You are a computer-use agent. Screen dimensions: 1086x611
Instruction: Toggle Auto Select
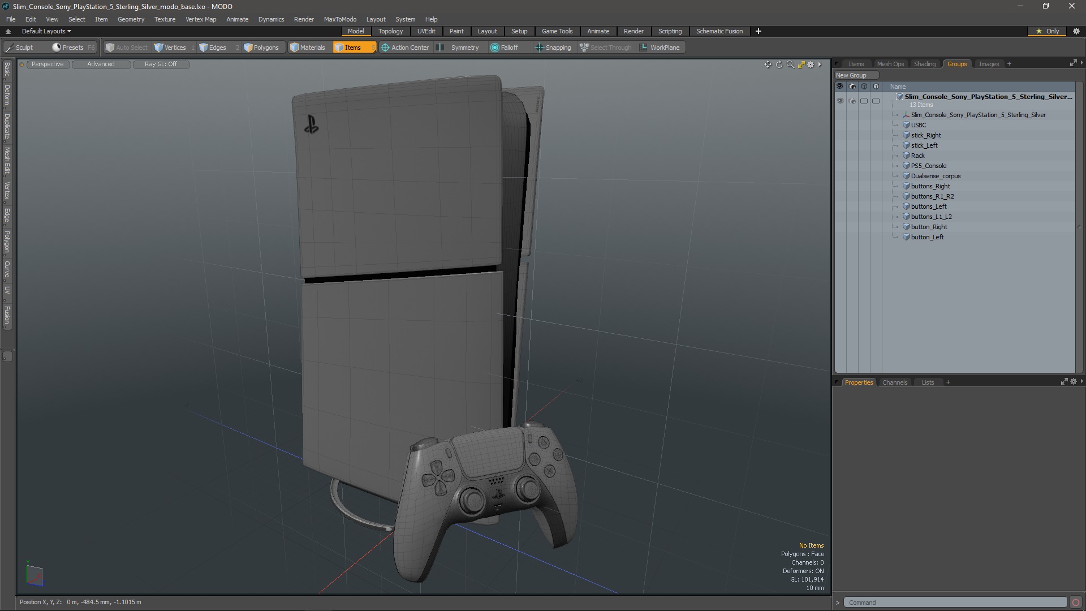click(126, 48)
